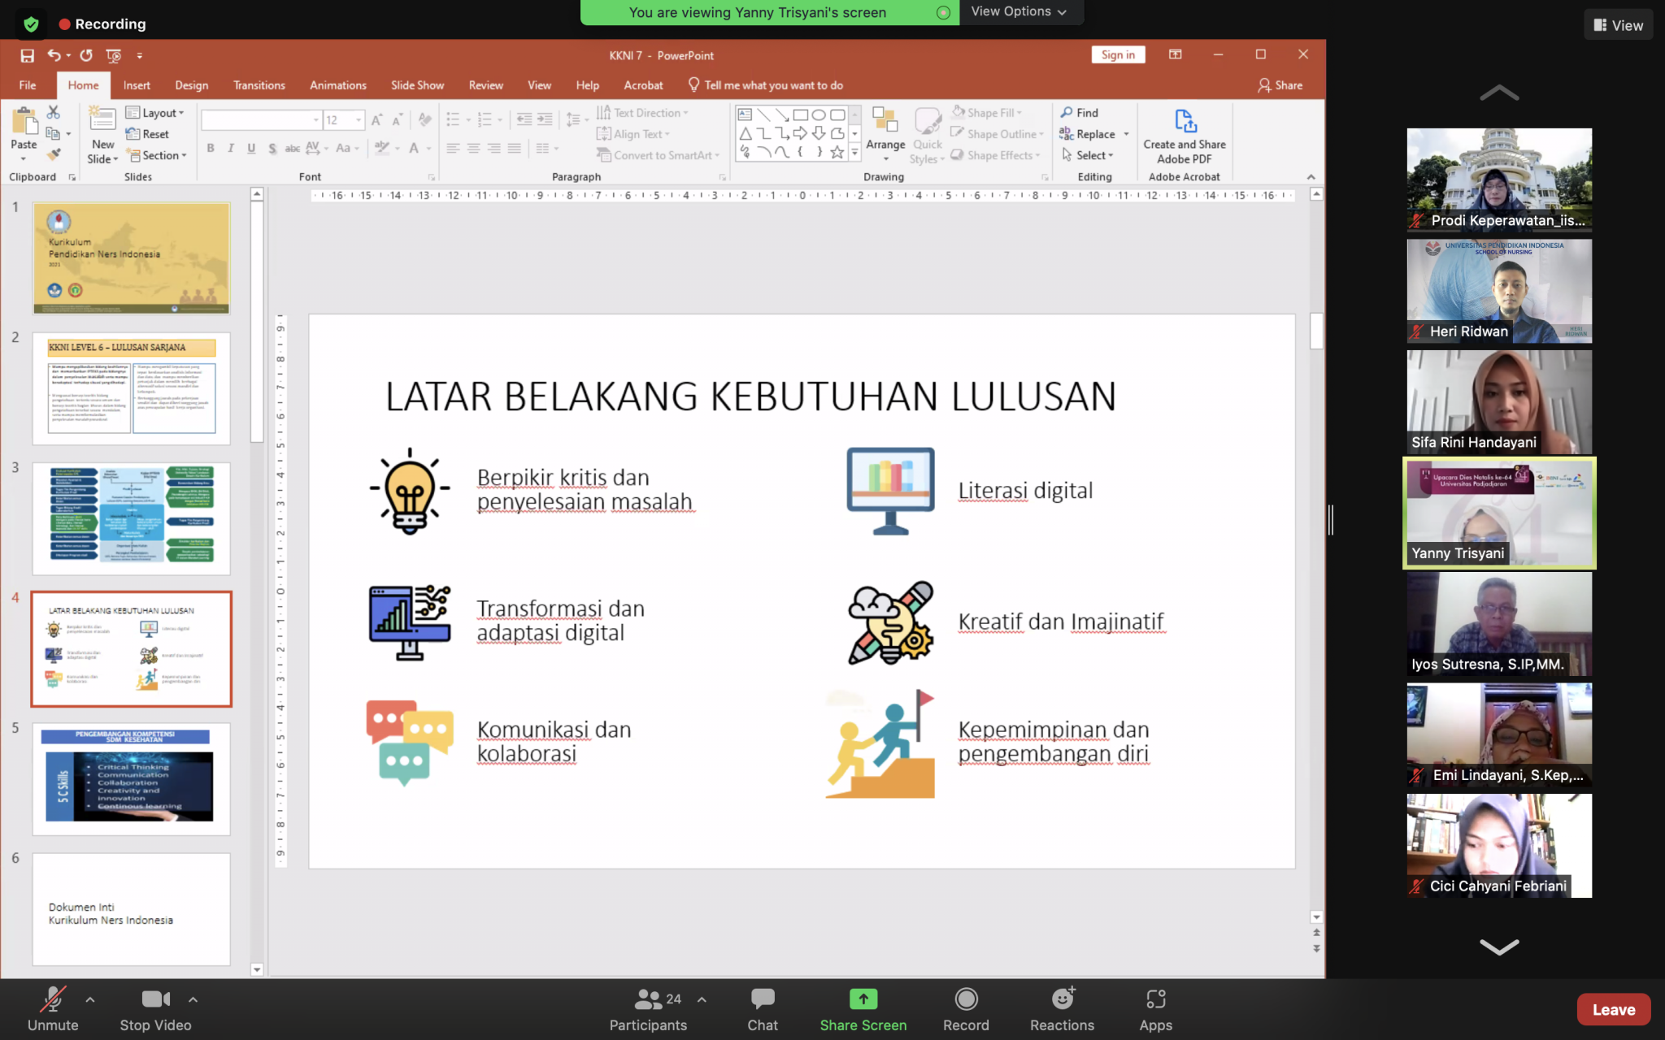Stop Video camera toggle
1665x1040 pixels.
[x=155, y=1009]
